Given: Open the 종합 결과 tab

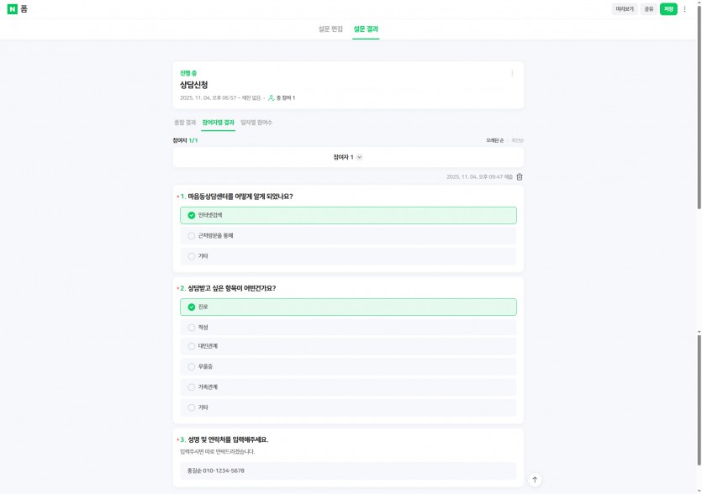Looking at the screenshot, I should (x=184, y=123).
